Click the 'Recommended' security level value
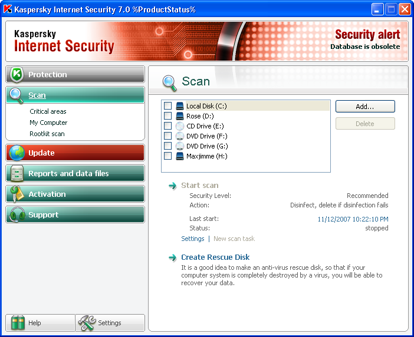The width and height of the screenshot is (414, 337). point(367,196)
